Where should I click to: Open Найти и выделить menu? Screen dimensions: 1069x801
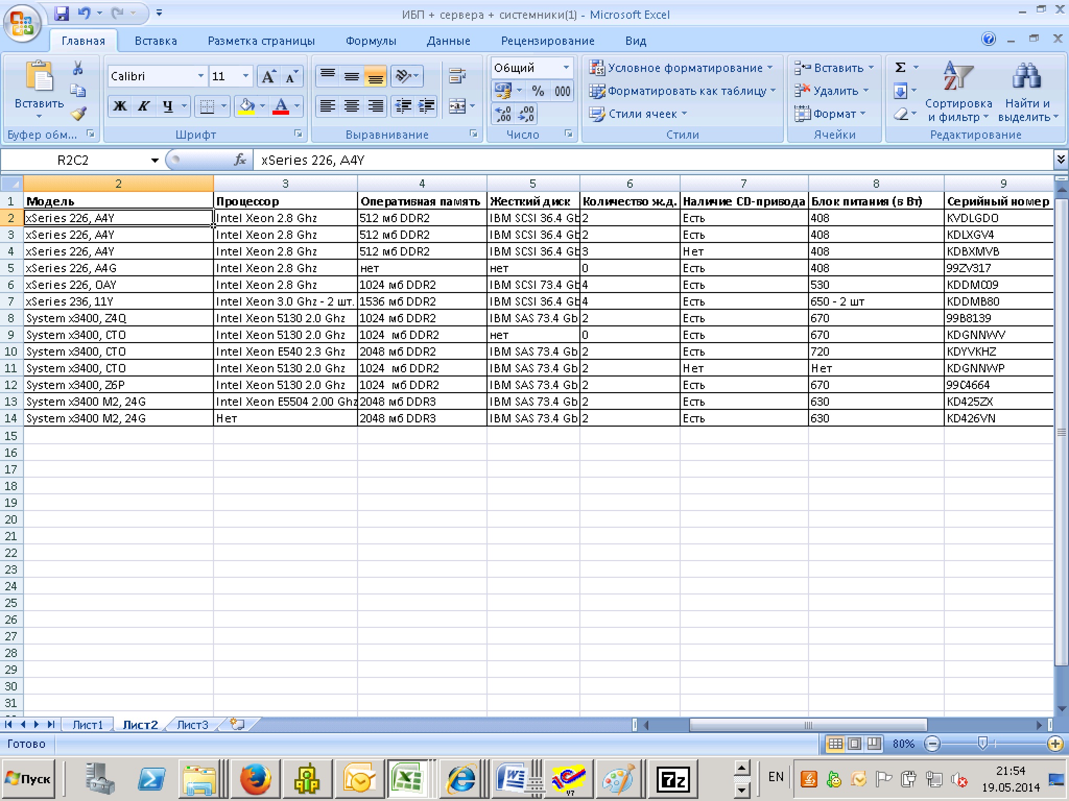(1028, 92)
